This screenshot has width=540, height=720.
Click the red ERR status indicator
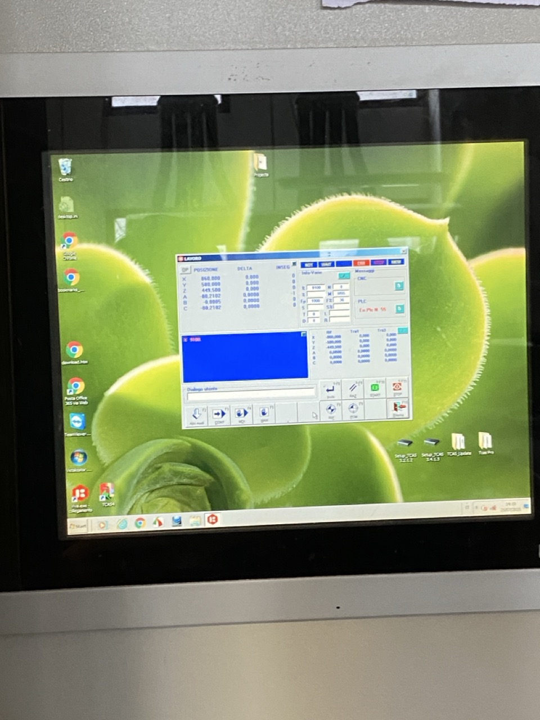point(361,263)
